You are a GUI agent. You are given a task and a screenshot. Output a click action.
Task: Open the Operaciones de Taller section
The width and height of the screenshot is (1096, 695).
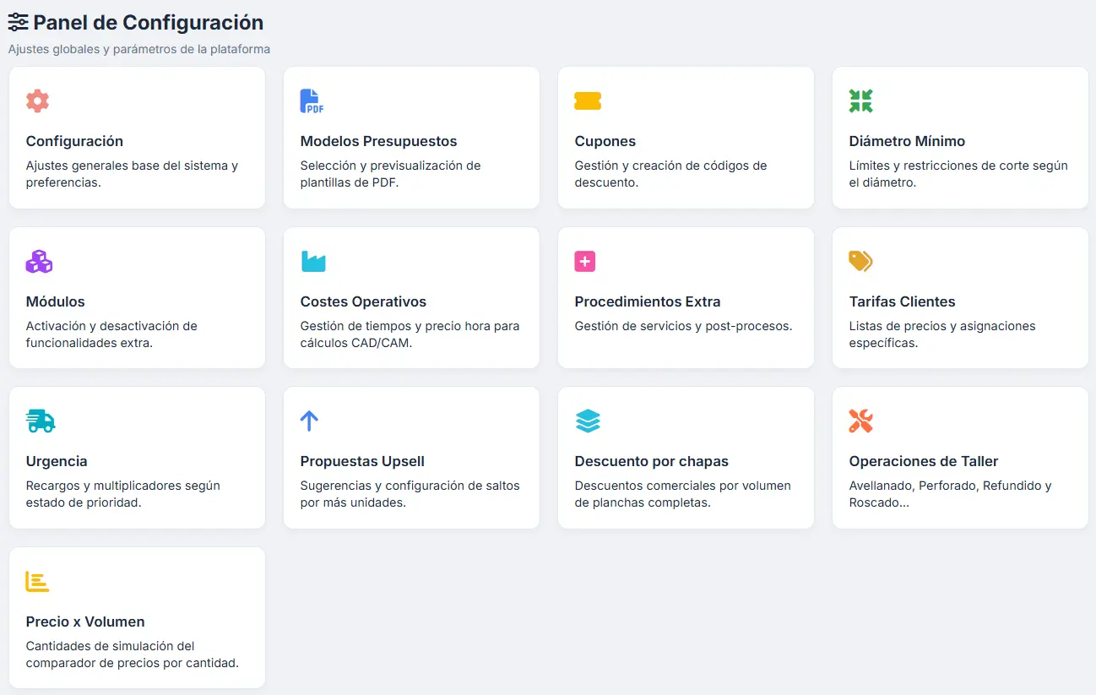[x=959, y=458]
